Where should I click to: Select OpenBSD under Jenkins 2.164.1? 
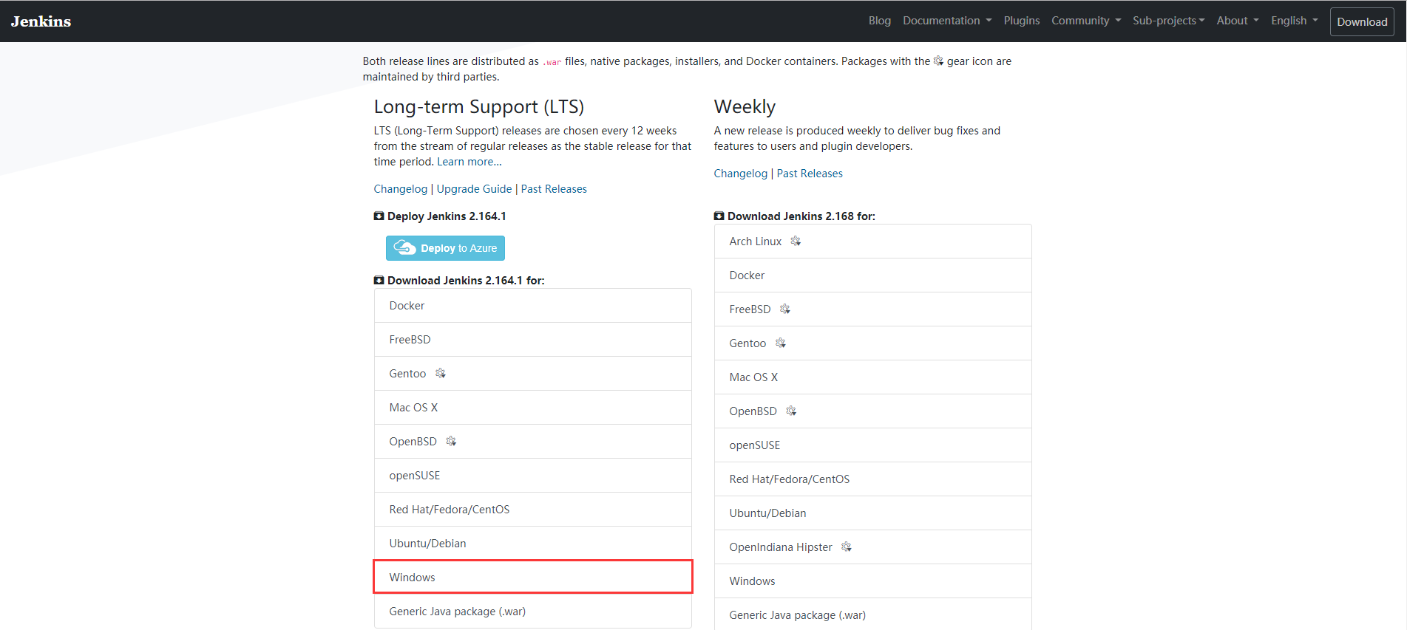[x=533, y=442]
